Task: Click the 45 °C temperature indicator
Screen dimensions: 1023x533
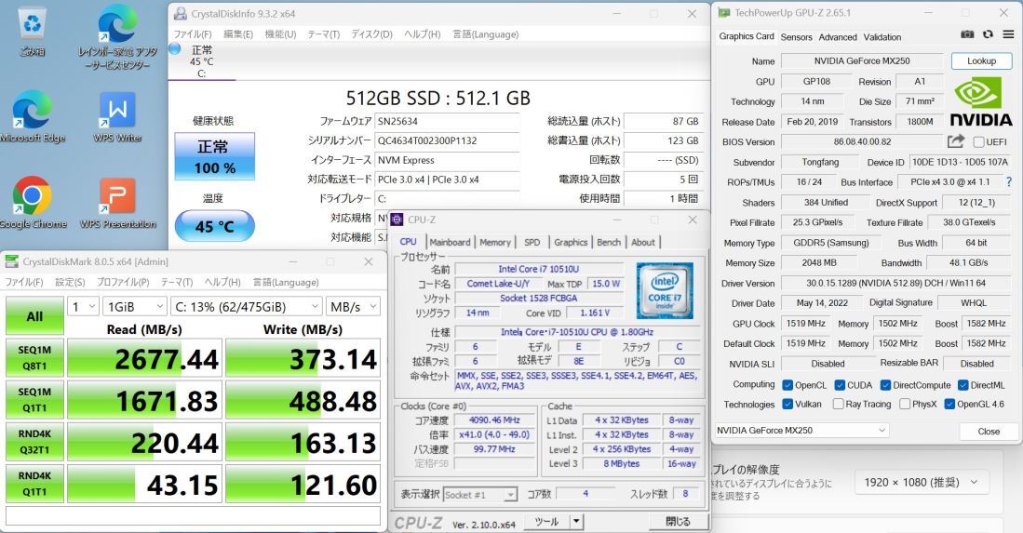Action: point(215,226)
